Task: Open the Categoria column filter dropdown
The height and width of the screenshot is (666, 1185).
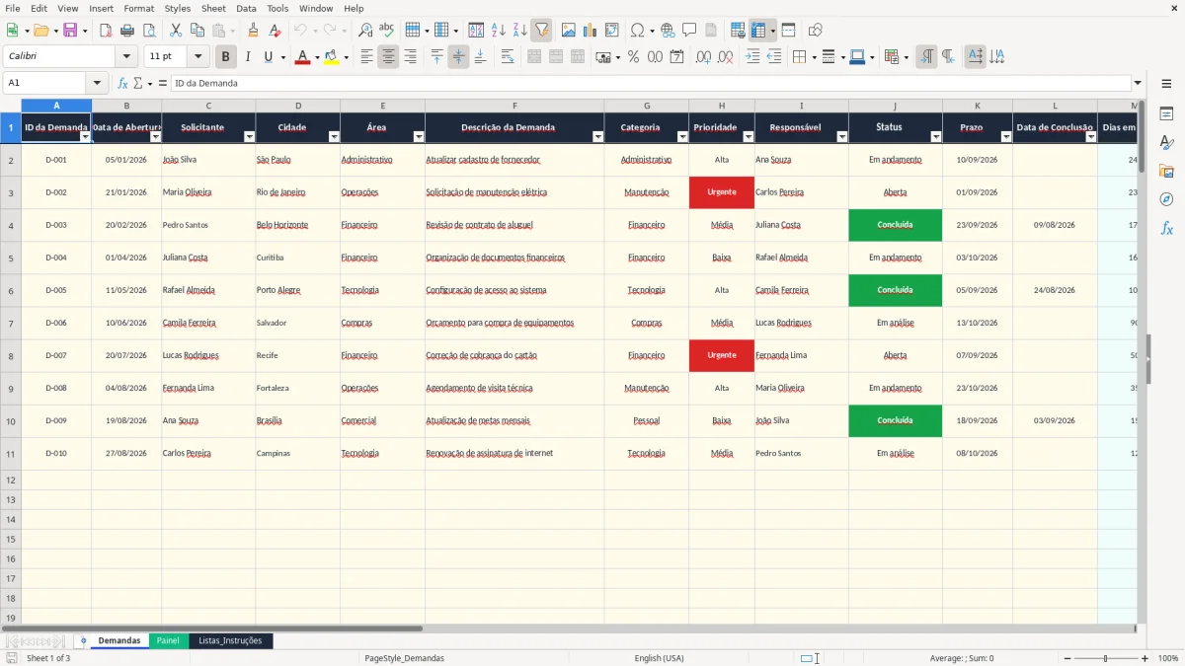Action: pos(682,137)
